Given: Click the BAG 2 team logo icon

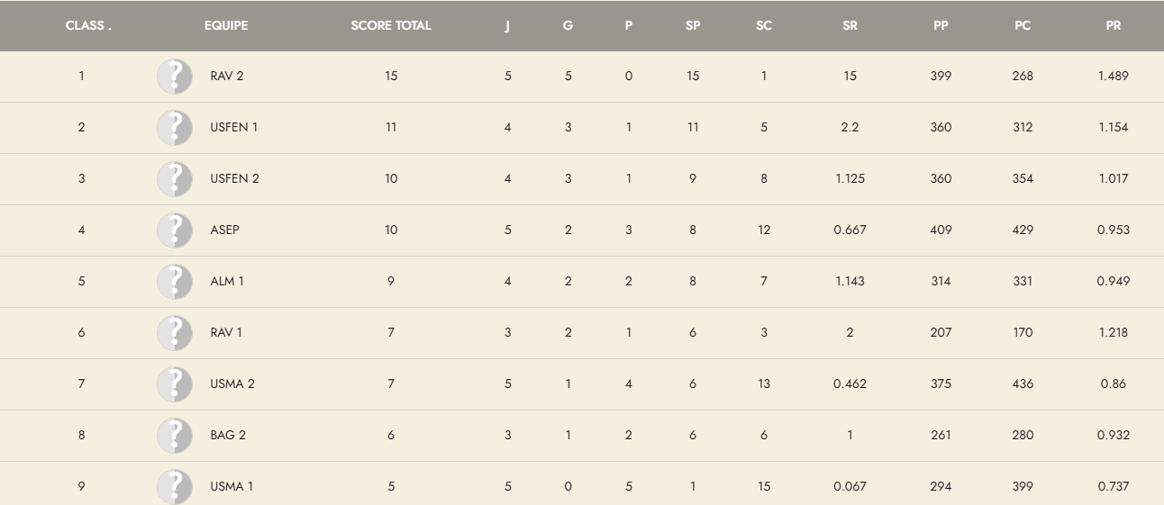Looking at the screenshot, I should coord(175,436).
